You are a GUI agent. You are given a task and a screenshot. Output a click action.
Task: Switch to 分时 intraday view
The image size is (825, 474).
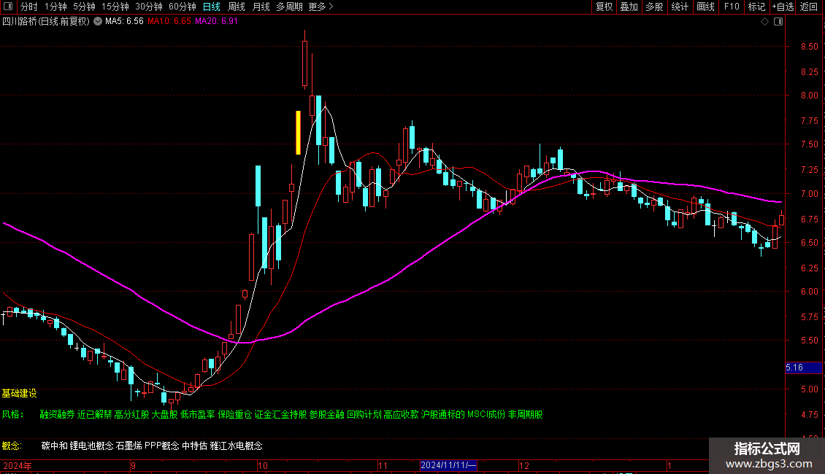point(29,7)
